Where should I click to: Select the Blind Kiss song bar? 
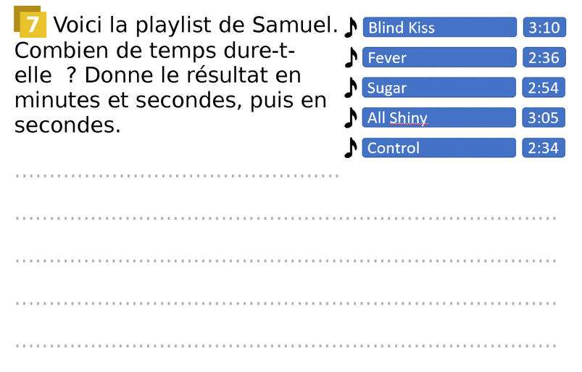439,28
